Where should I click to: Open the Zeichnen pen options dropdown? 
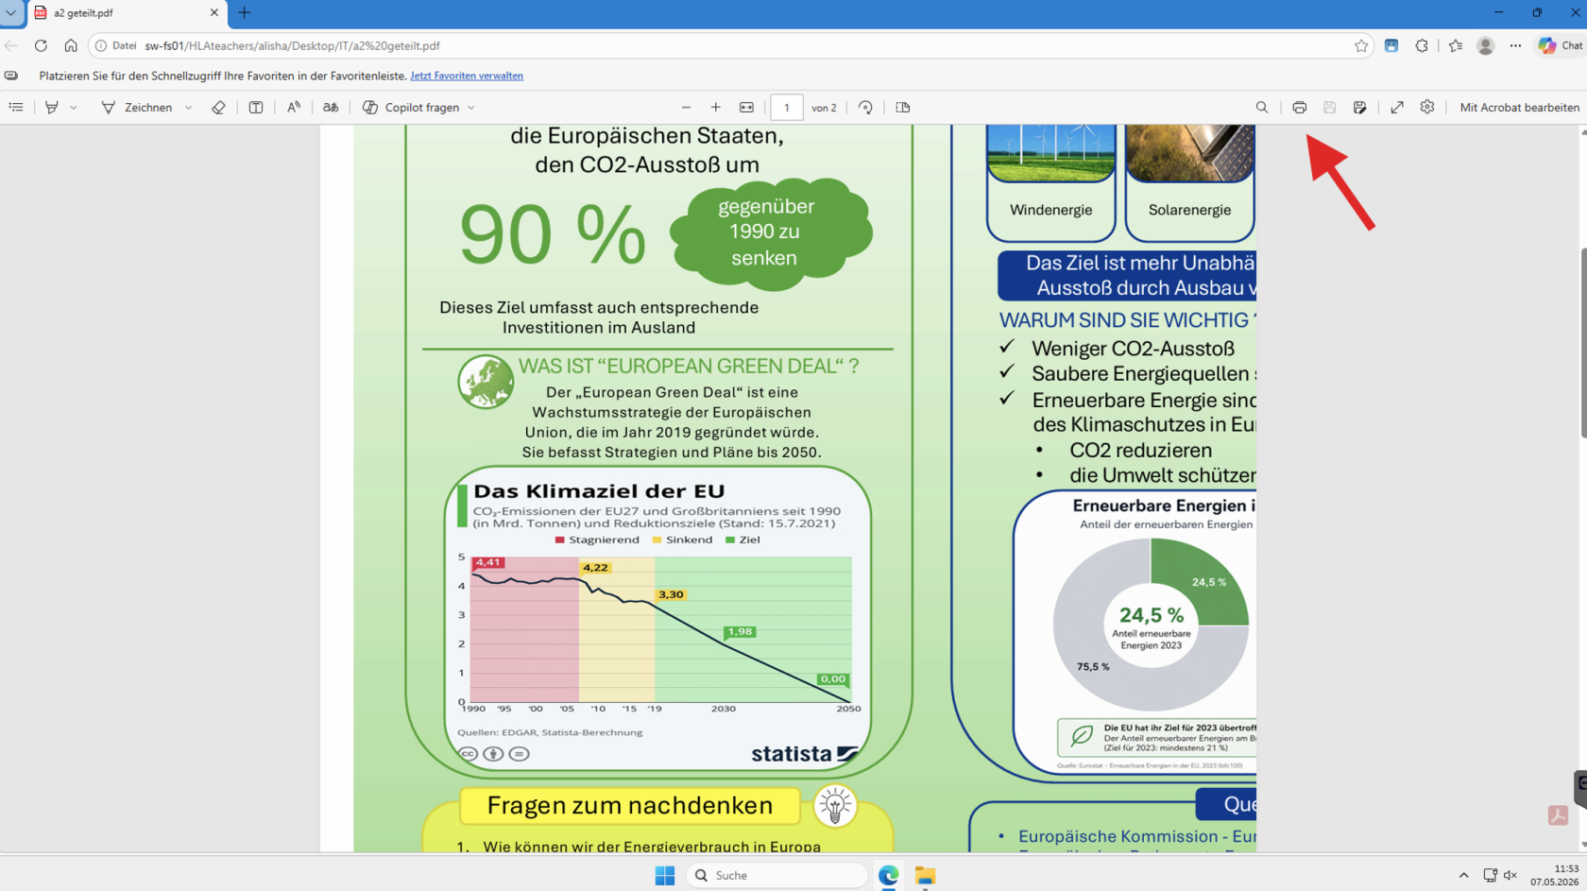189,108
